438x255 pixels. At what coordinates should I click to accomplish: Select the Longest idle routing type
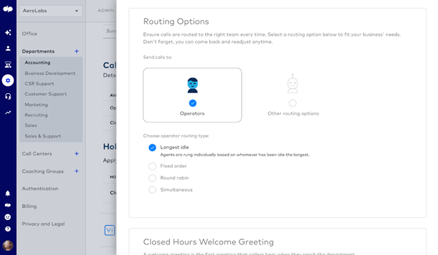point(152,147)
